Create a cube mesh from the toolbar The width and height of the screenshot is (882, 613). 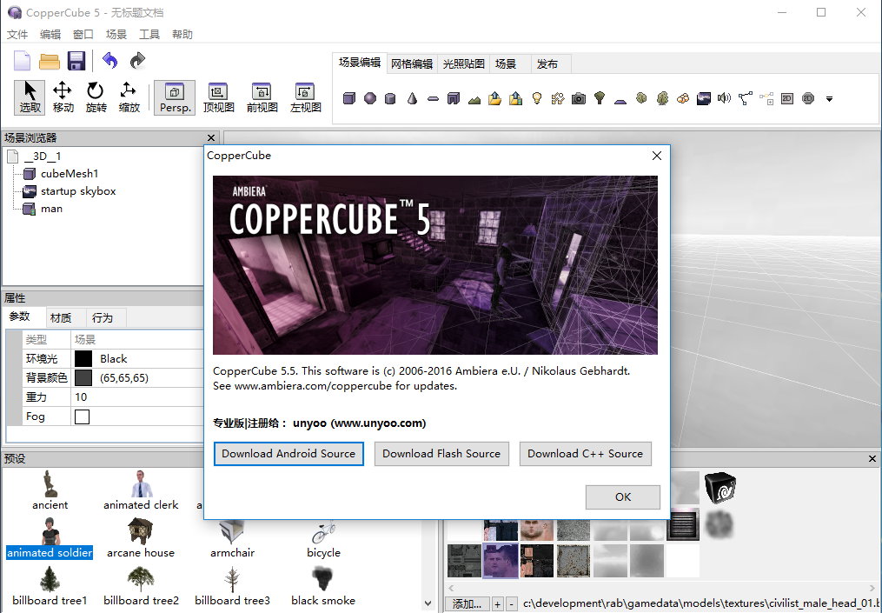pos(349,98)
